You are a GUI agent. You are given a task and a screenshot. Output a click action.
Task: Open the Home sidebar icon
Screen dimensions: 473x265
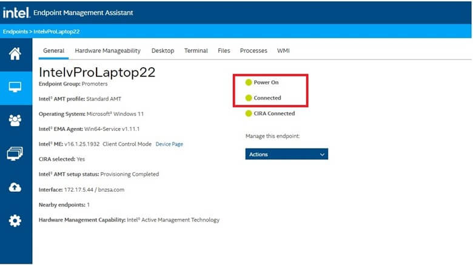tap(15, 54)
